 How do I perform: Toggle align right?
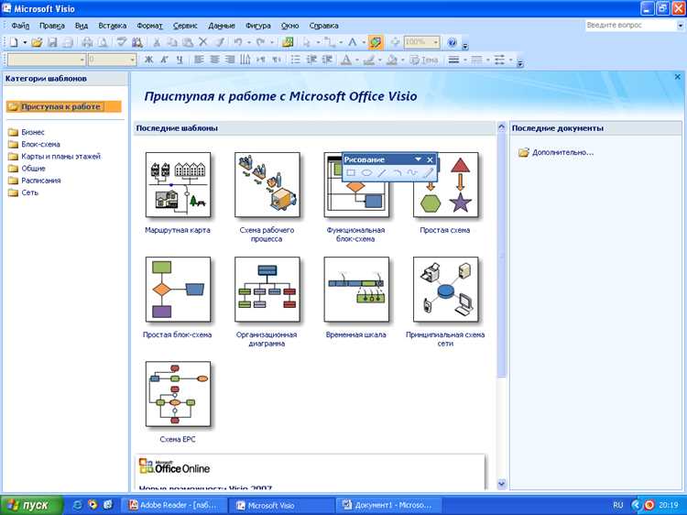[230, 60]
